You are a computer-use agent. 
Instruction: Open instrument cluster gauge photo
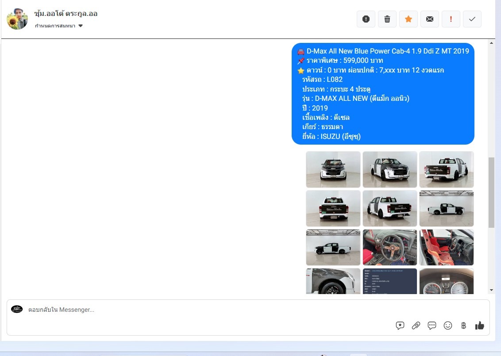(x=447, y=281)
